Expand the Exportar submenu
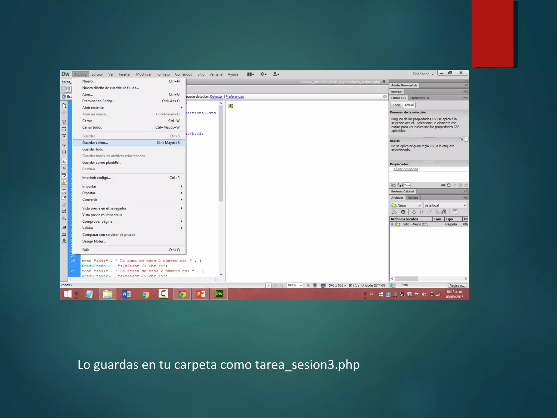Viewport: 557px width, 418px height. tap(129, 193)
